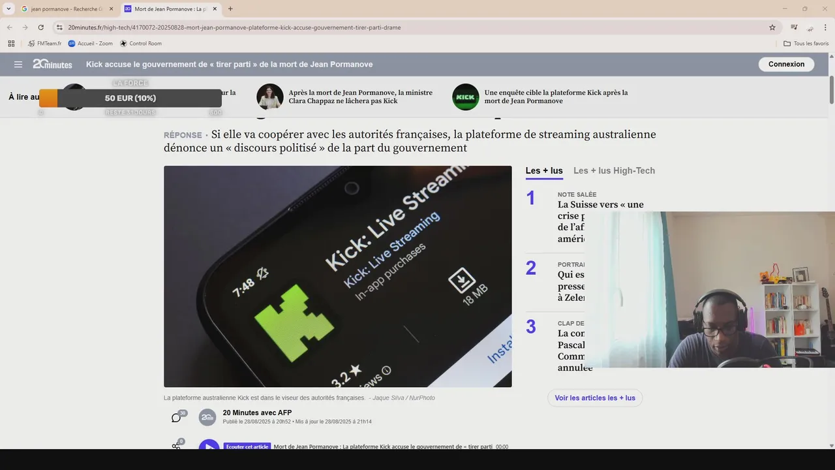Switch to the Les + lus tab
Image resolution: width=835 pixels, height=470 pixels.
544,170
